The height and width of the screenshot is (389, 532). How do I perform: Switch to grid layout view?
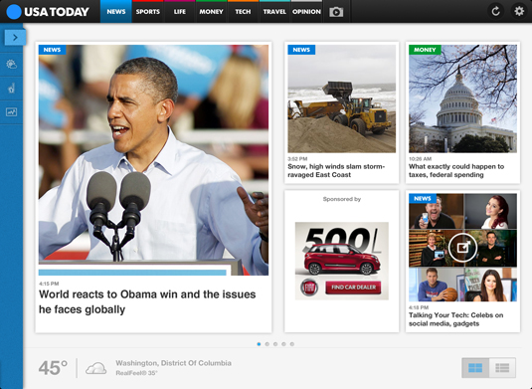475,368
